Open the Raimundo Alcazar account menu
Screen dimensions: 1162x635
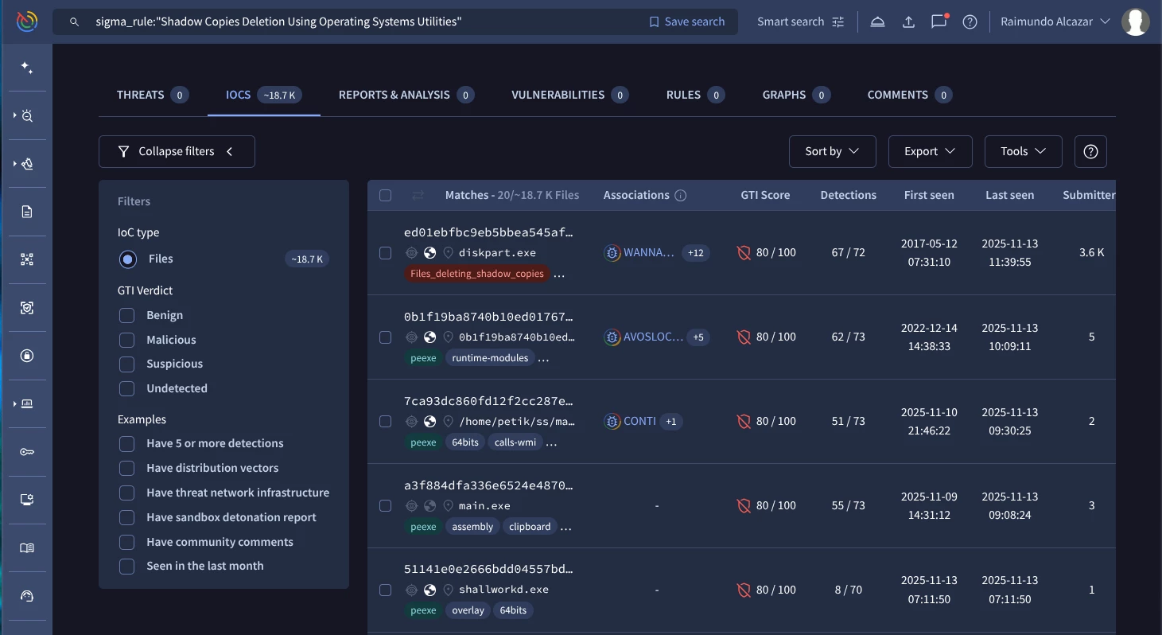point(1055,22)
